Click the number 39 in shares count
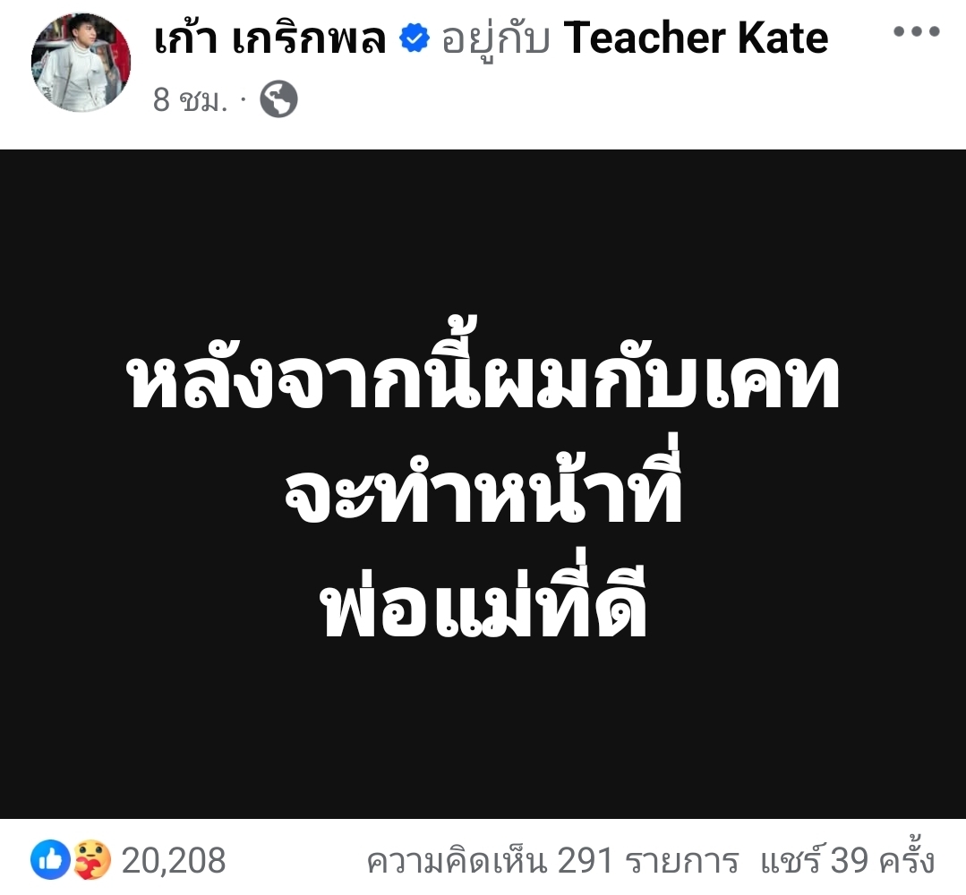 (x=850, y=861)
